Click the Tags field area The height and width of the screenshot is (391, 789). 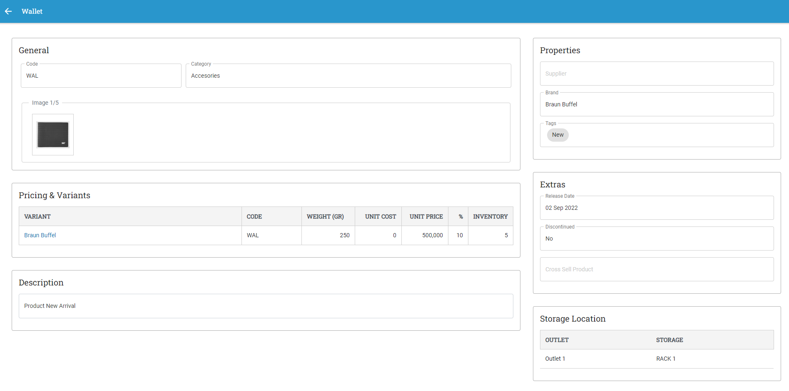(x=657, y=135)
